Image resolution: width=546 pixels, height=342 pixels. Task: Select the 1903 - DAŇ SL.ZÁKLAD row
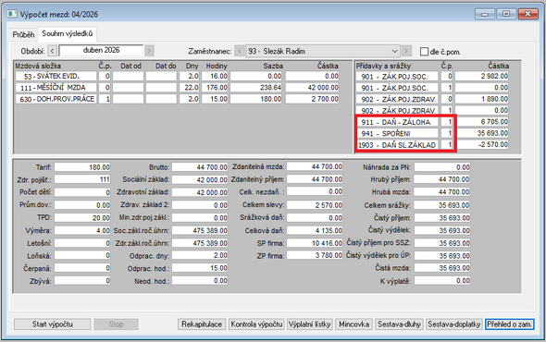432,145
